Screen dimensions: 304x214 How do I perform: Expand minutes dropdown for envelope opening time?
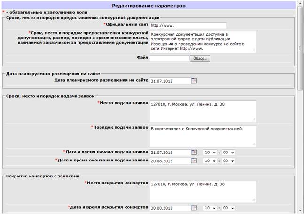[x=228, y=208]
